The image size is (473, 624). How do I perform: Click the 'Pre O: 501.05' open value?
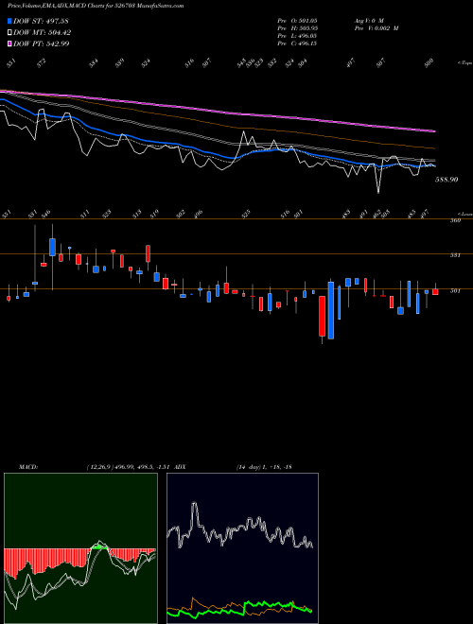tap(297, 20)
